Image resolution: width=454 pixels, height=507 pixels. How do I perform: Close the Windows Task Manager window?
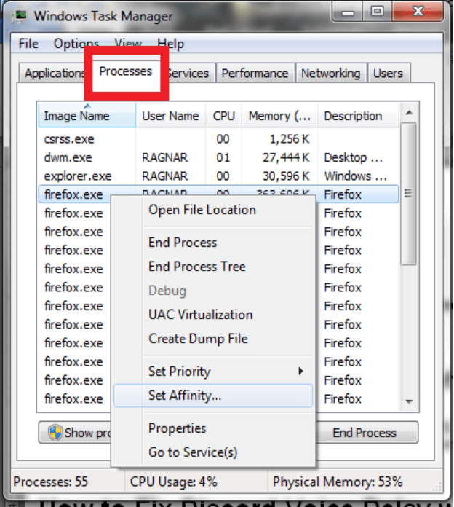click(418, 12)
